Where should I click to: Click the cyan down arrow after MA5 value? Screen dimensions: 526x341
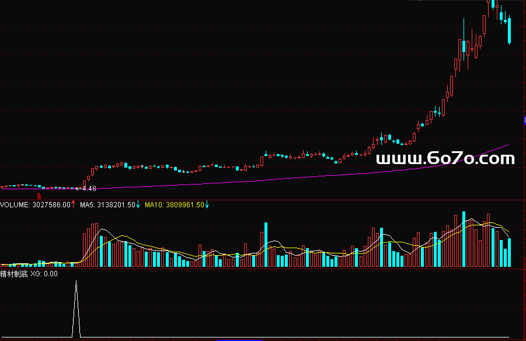138,205
